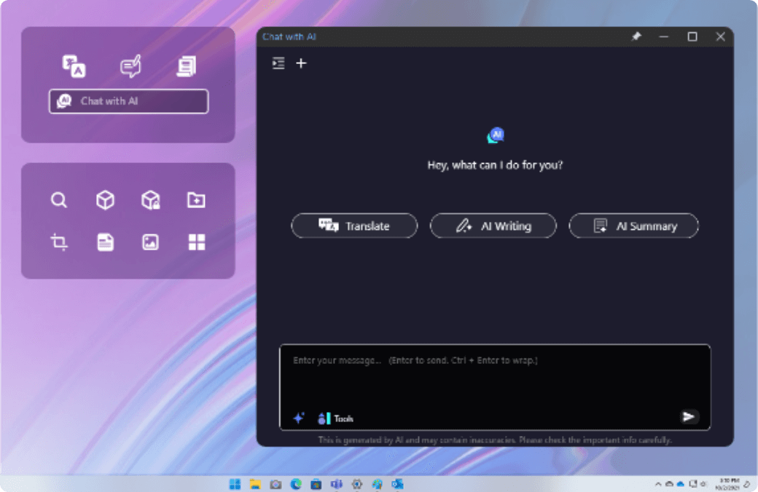Click the folder with arrow icon

pos(196,200)
